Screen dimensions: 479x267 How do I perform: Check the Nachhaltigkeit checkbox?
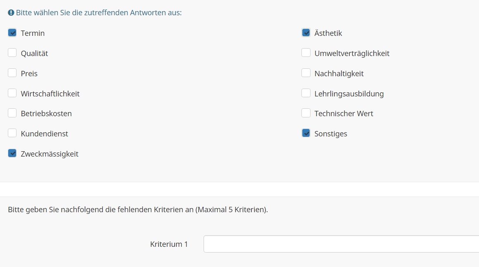306,73
